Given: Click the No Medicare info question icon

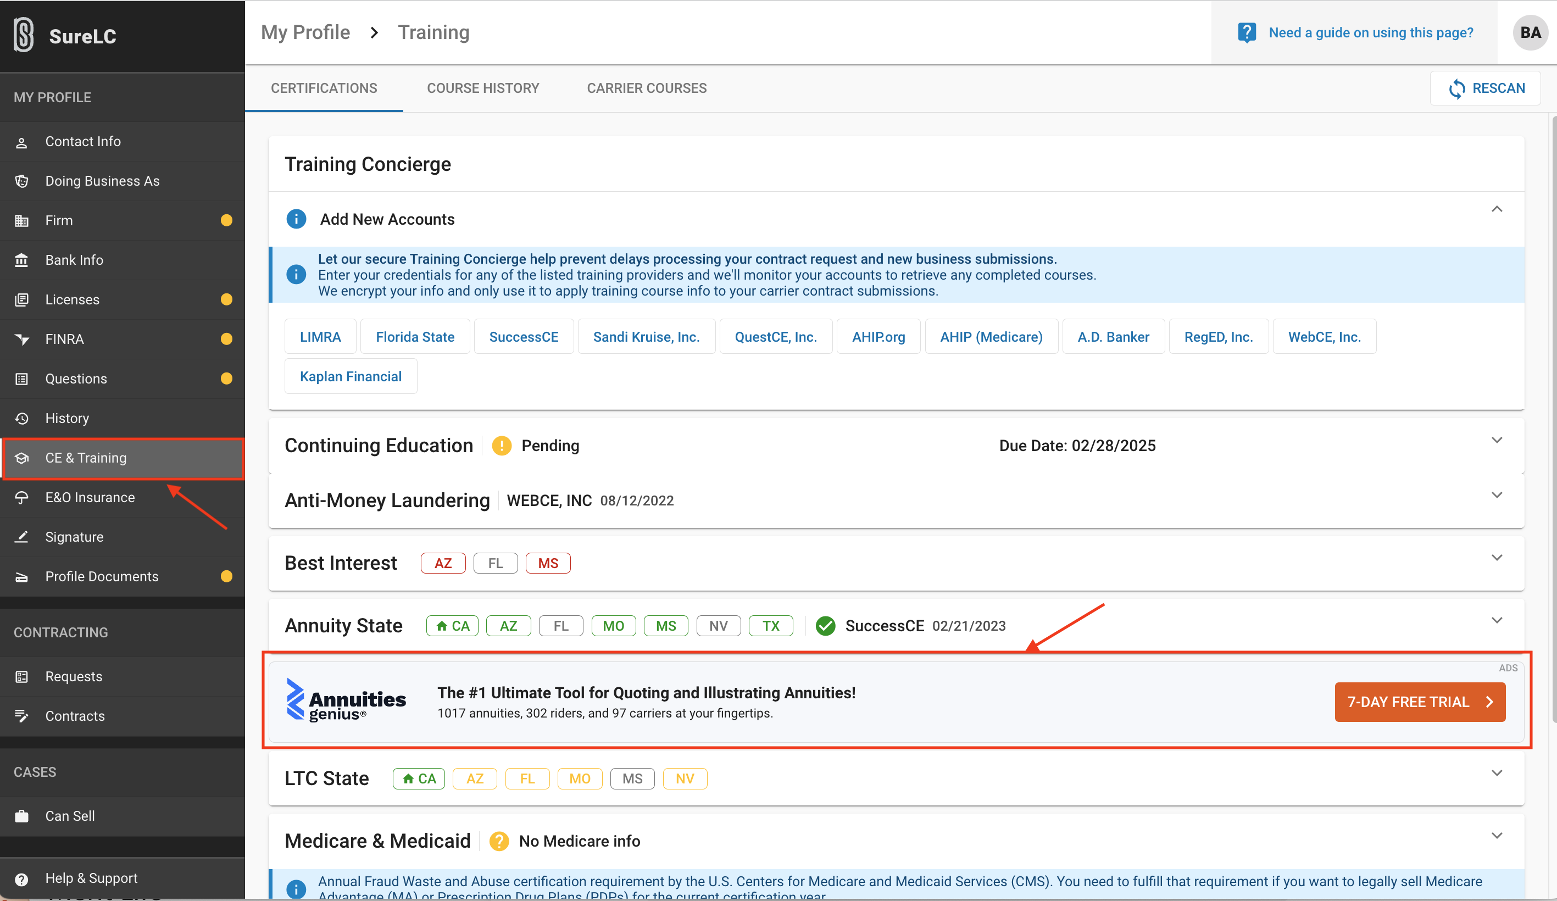Looking at the screenshot, I should point(499,841).
